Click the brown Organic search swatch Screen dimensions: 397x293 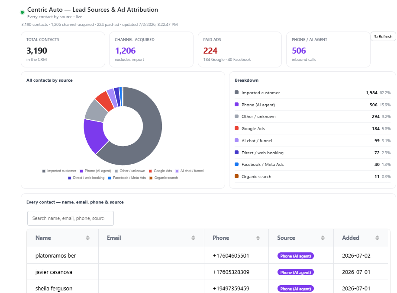(236, 176)
